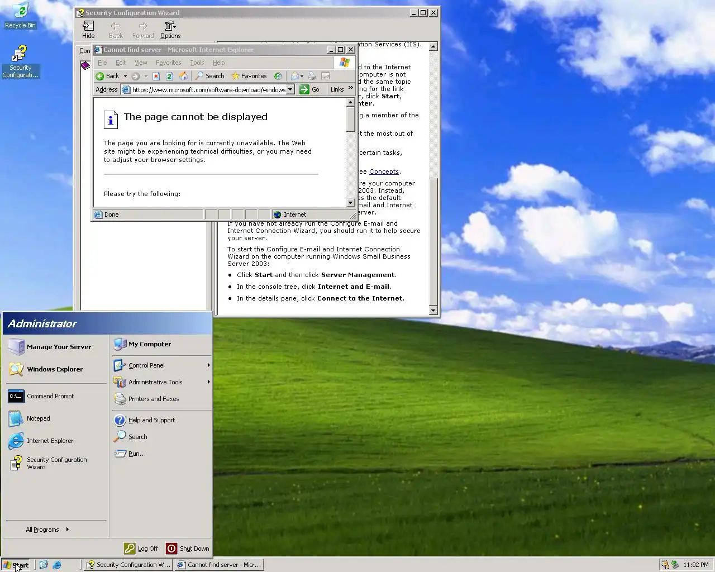The width and height of the screenshot is (715, 572).
Task: Click the Recycle Bin desktop icon
Action: (20, 15)
